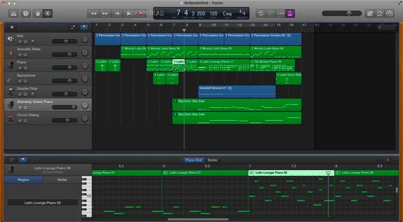The height and width of the screenshot is (222, 403).
Task: Open Quick Help question mark button
Action: [x=26, y=13]
